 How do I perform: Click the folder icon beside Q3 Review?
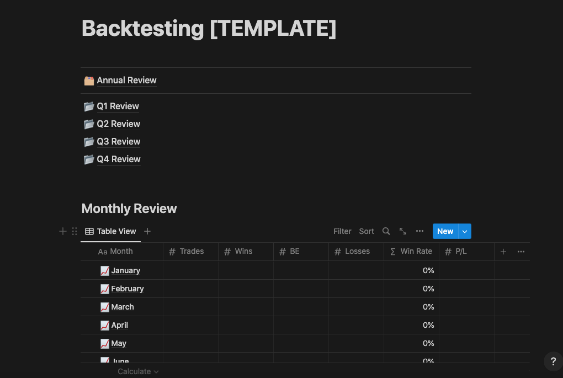(89, 141)
